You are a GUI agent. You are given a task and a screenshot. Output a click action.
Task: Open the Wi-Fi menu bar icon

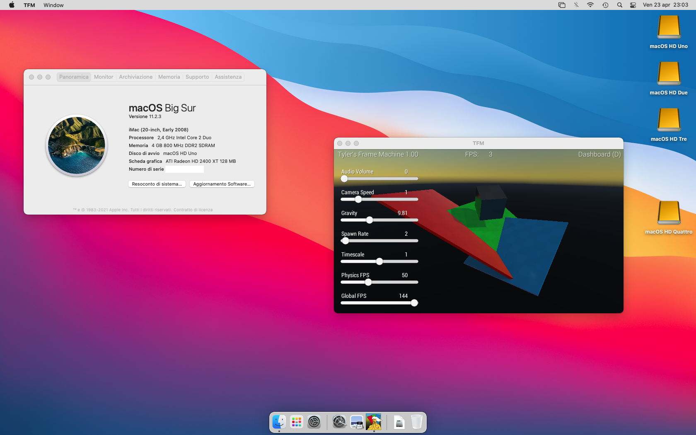[590, 5]
